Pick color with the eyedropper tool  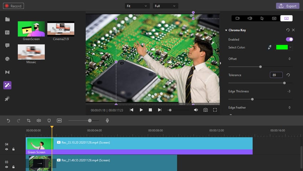(269, 47)
